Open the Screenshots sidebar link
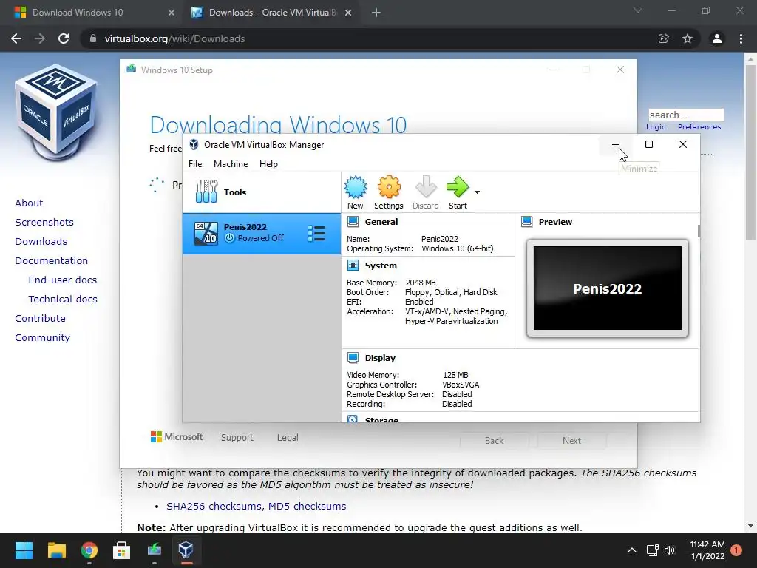Viewport: 757px width, 568px height. point(44,222)
